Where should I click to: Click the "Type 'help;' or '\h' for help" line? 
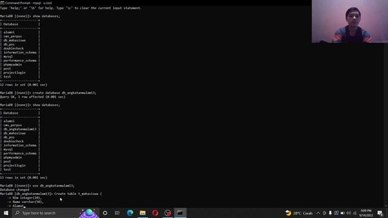pyautogui.click(x=71, y=8)
